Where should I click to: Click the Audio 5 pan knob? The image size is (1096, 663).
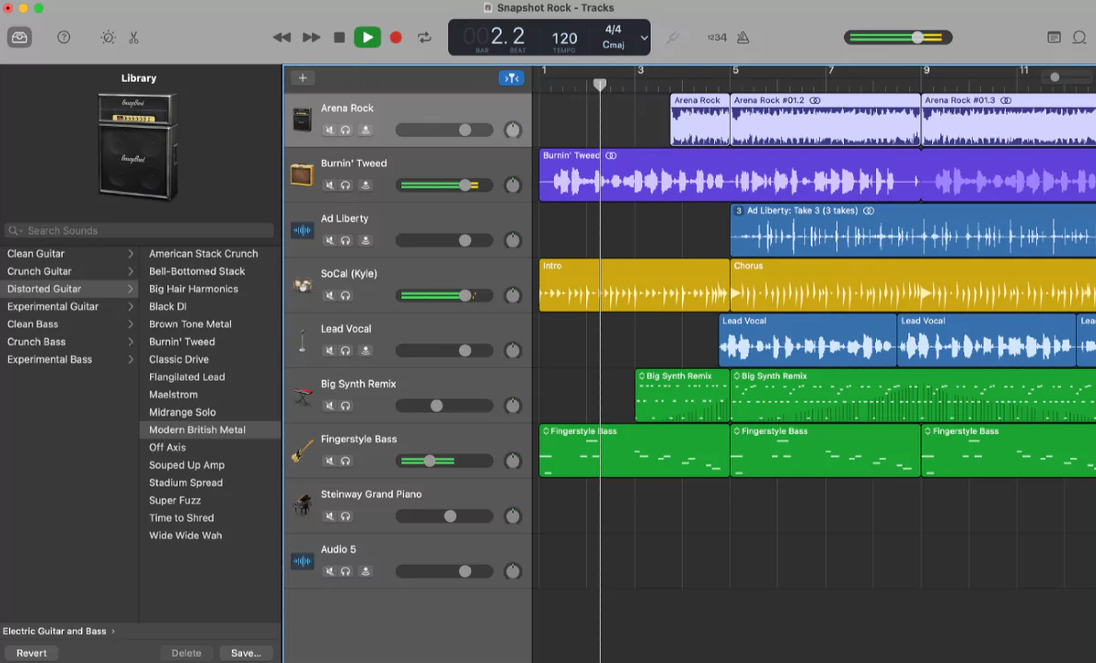[513, 571]
